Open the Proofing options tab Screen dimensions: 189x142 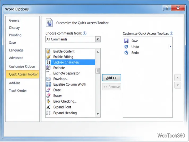(15, 35)
